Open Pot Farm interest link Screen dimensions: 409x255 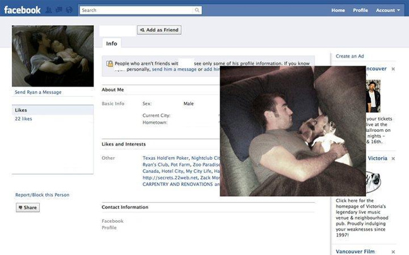pos(181,165)
